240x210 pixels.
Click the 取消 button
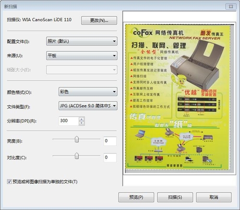tap(214, 197)
